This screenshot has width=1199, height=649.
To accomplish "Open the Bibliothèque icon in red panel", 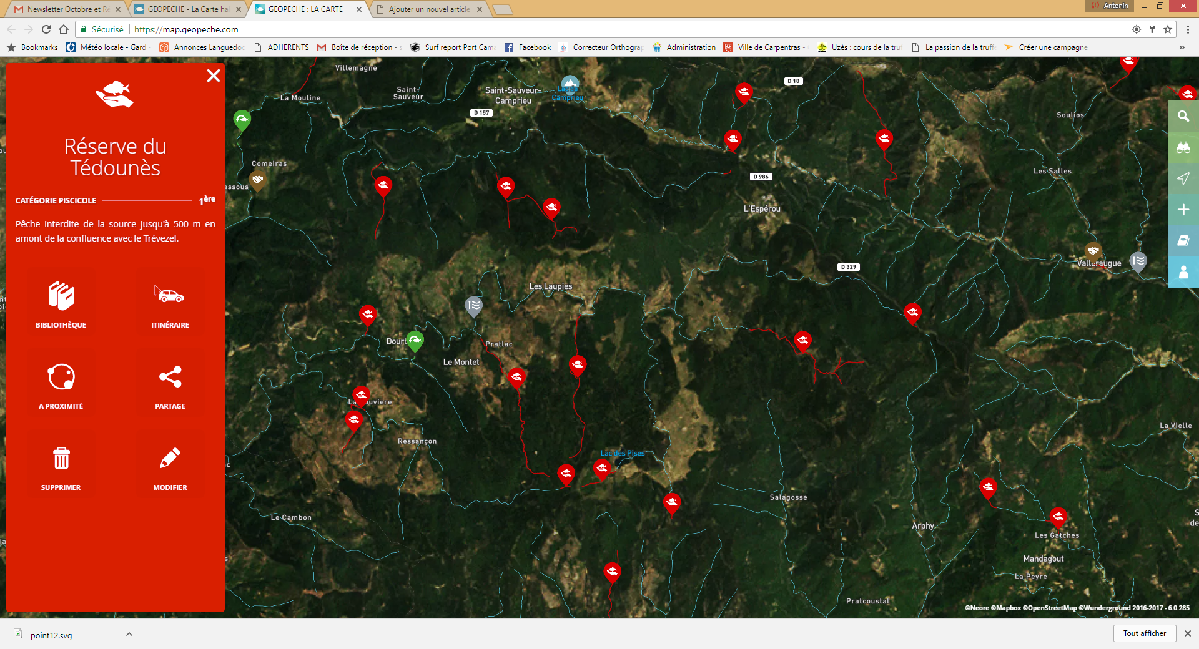I will click(61, 304).
